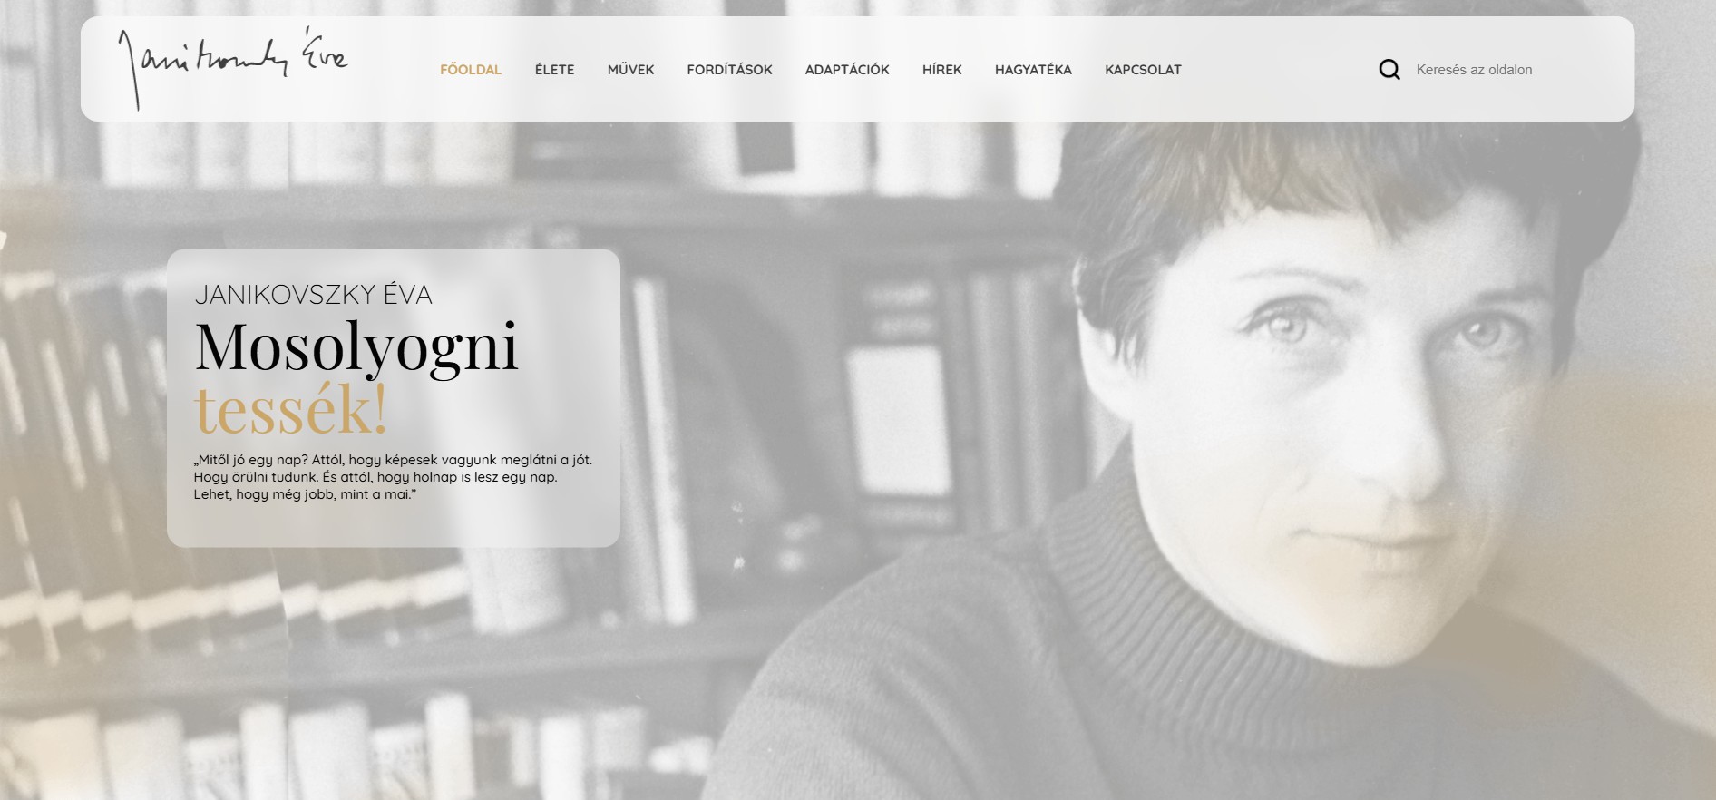
Task: Open the ADAPTÁCIÓK menu item
Action: [x=847, y=70]
